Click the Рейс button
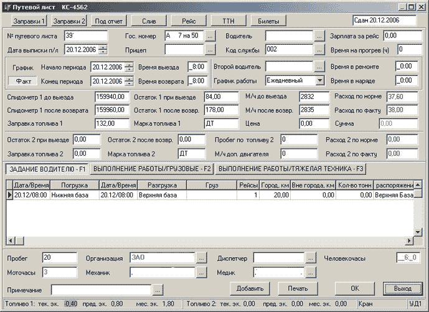This screenshot has width=429, height=312. pos(189,21)
